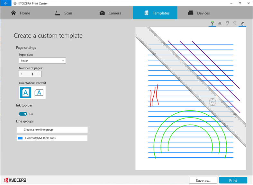This screenshot has height=185, width=253.
Task: Click the redo arrow icon
Action: click(x=235, y=23)
